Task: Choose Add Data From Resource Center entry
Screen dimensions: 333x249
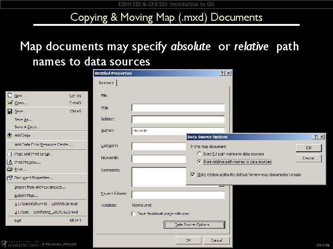Action: tap(48, 145)
